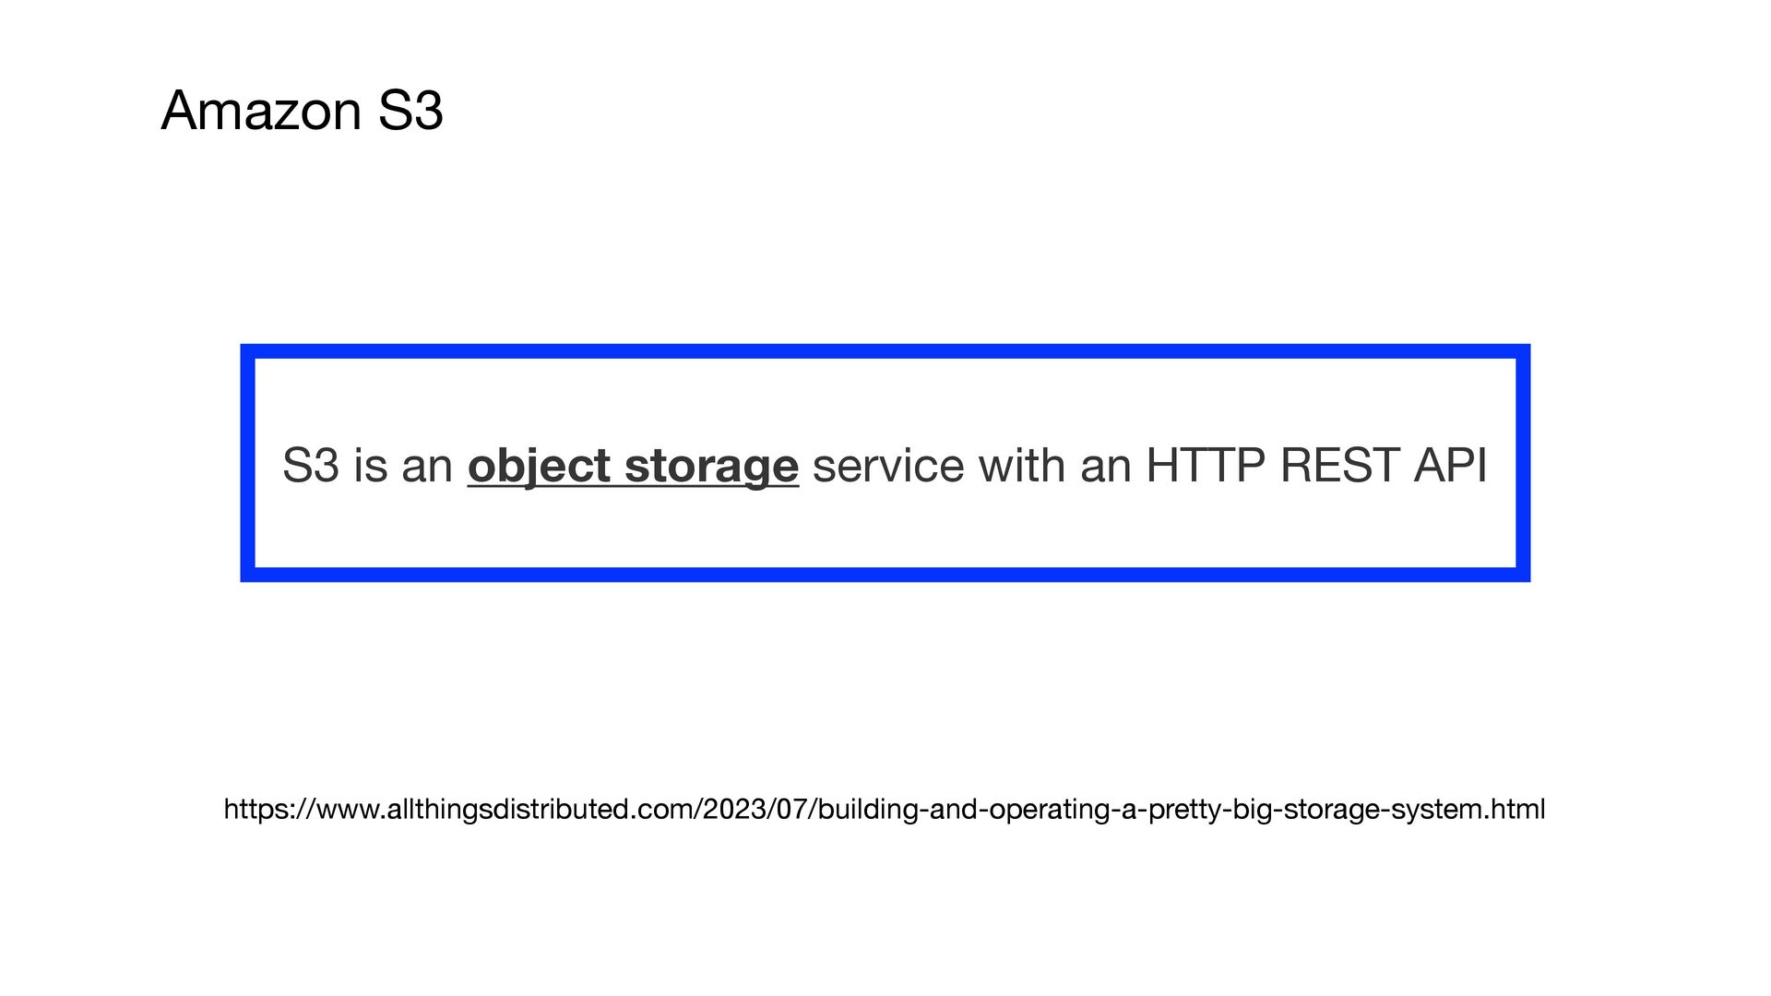Open the allthingsdistributed.com URL
Screen dimensions: 1771x996
point(884,810)
